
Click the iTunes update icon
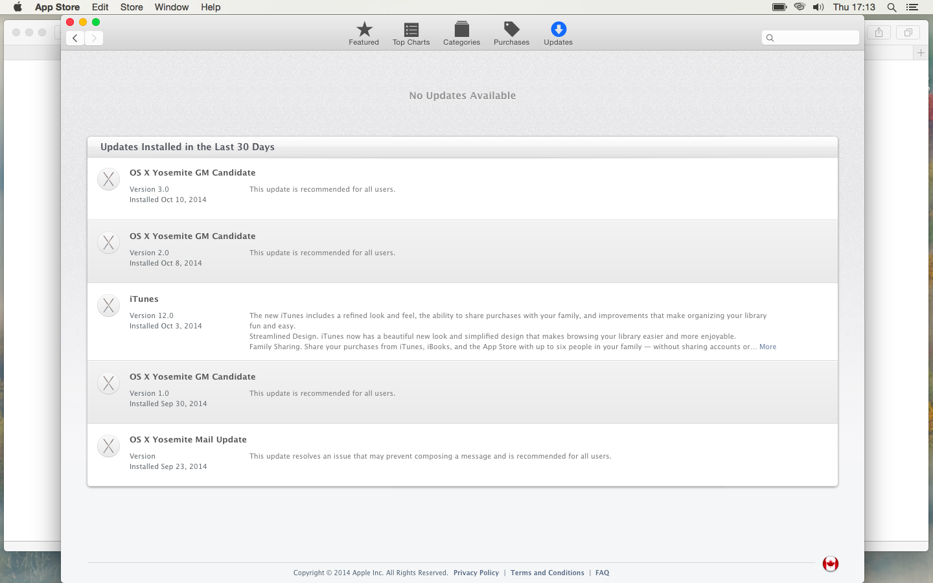pos(109,306)
